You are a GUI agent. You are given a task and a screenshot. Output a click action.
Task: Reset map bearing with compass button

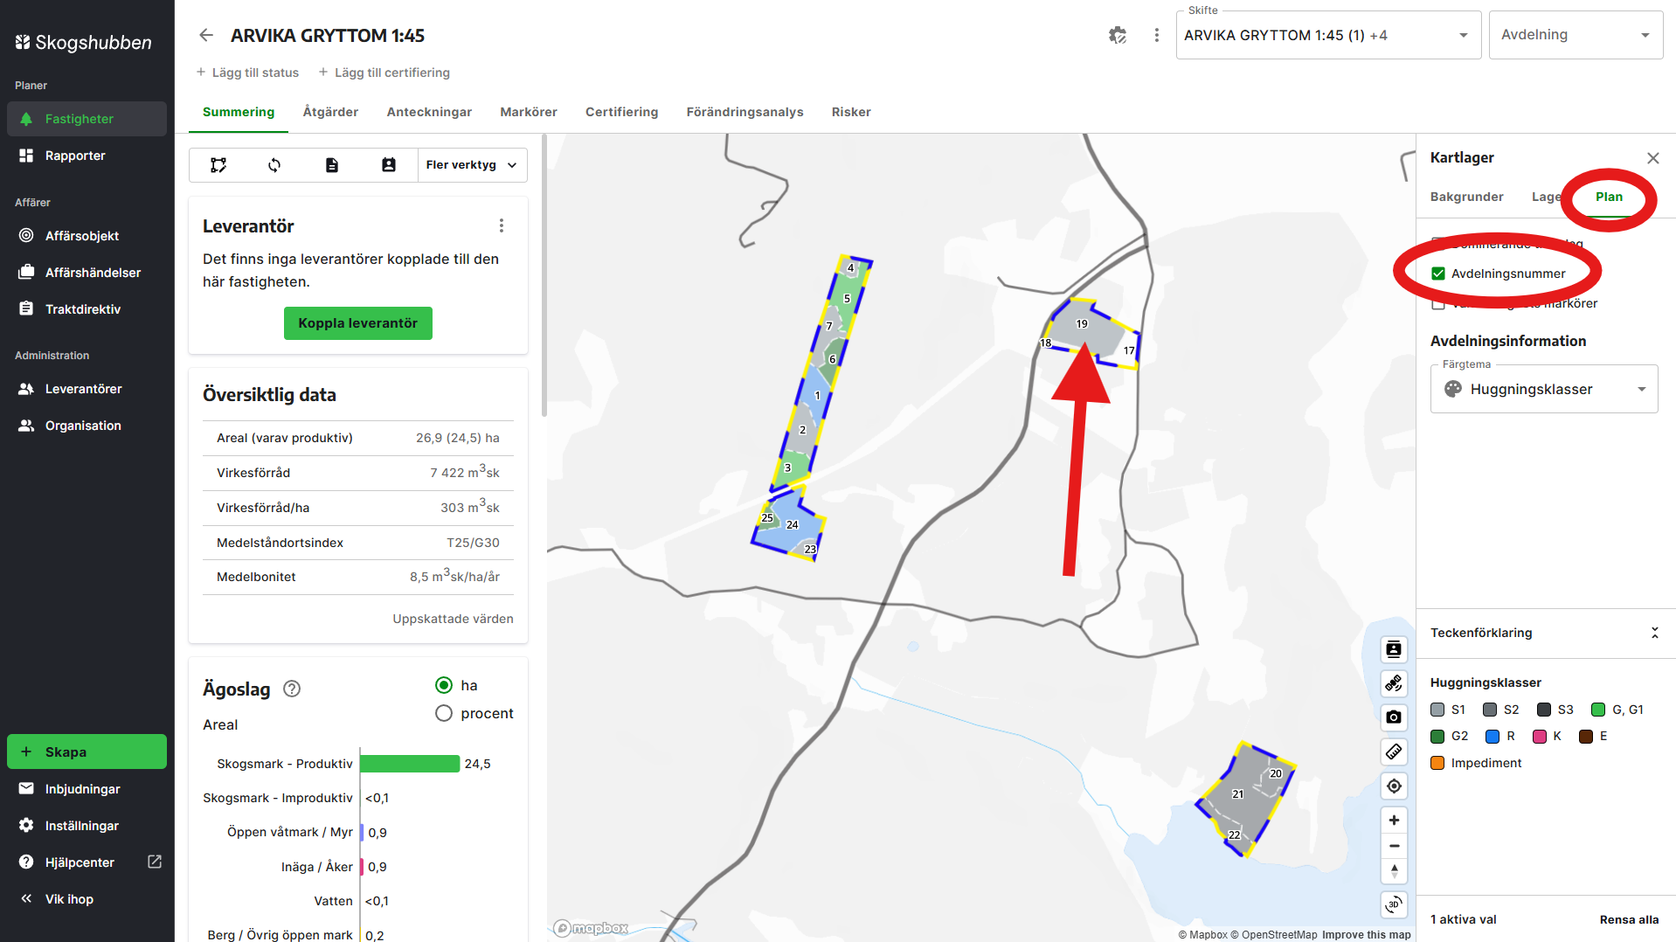point(1394,871)
